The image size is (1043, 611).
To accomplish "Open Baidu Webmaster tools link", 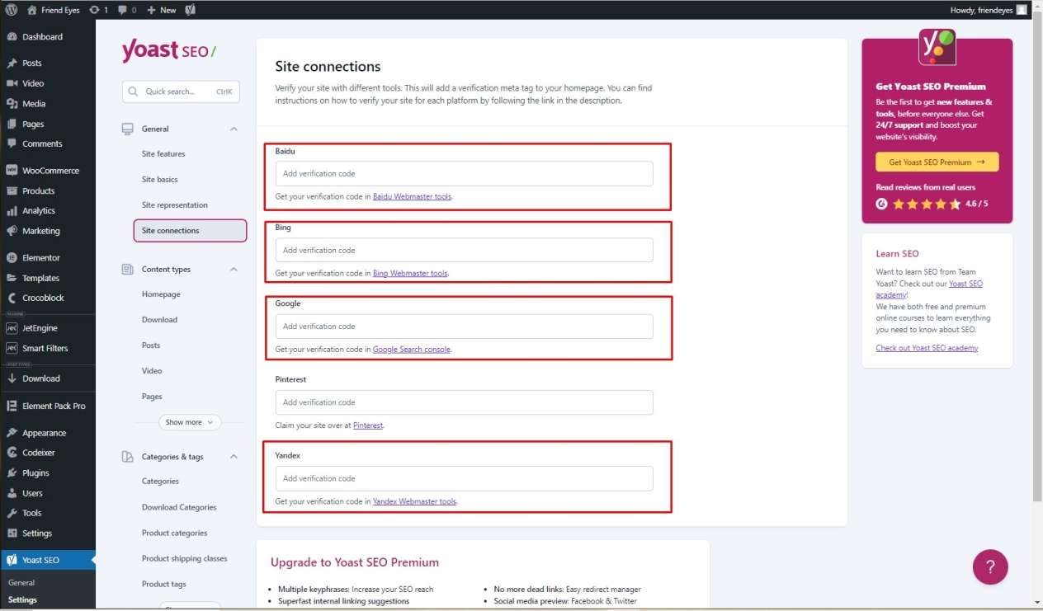I will click(x=413, y=197).
